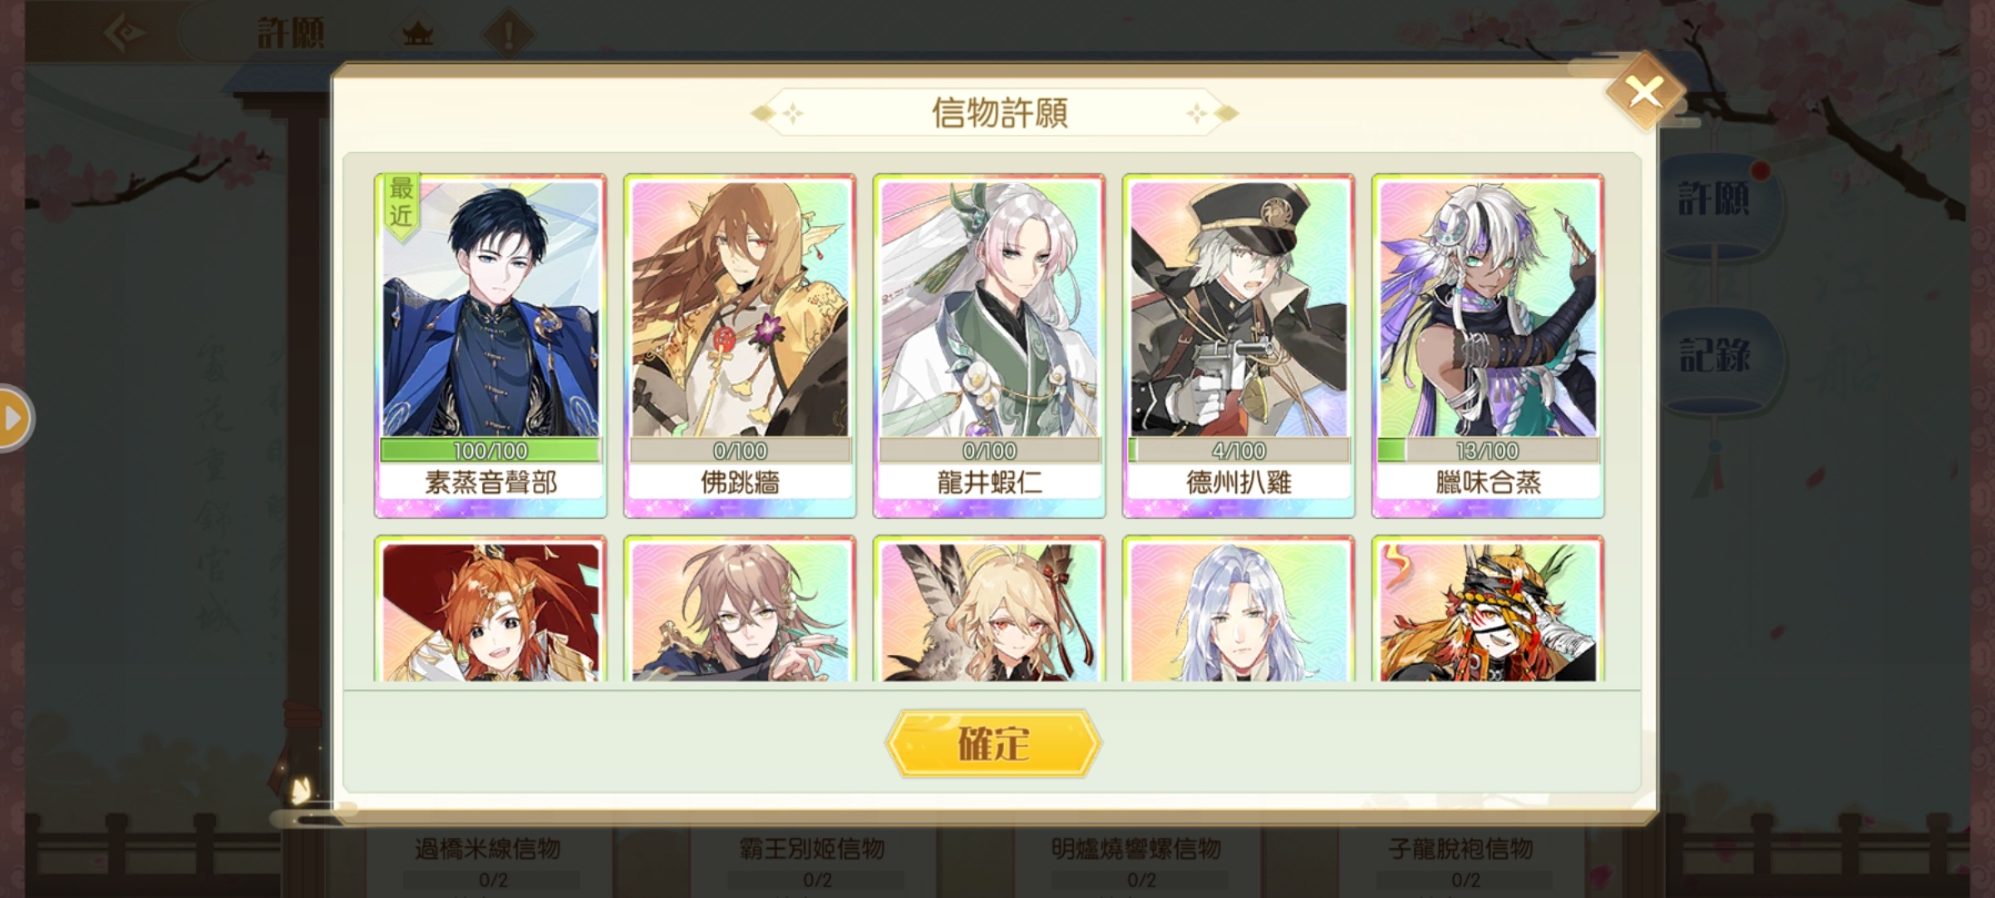Select the 佛跳牆 character card
This screenshot has width=1995, height=898.
(740, 346)
